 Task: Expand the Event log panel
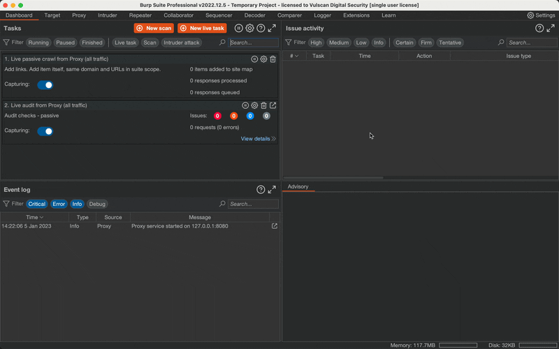(x=272, y=190)
